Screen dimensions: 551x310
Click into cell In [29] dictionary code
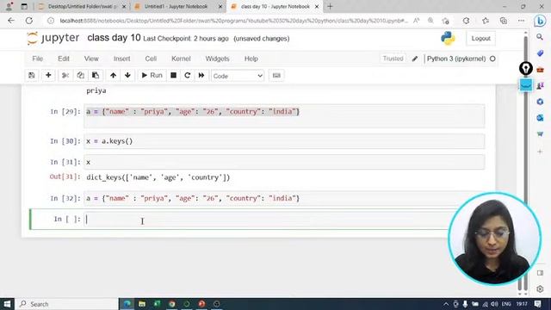pyautogui.click(x=284, y=116)
